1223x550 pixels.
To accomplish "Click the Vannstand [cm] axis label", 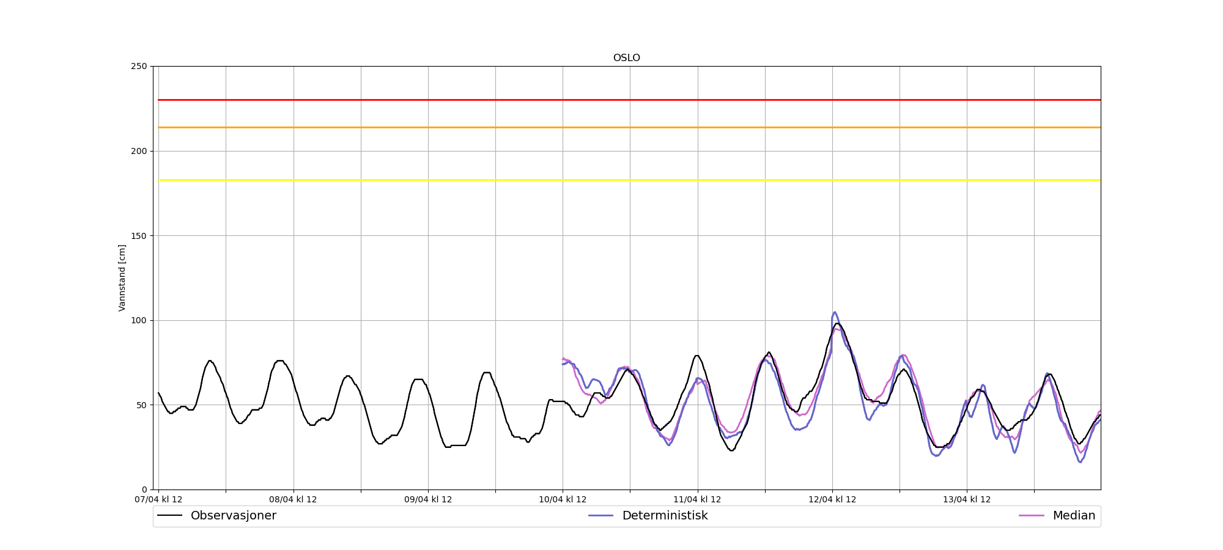I will tap(122, 278).
